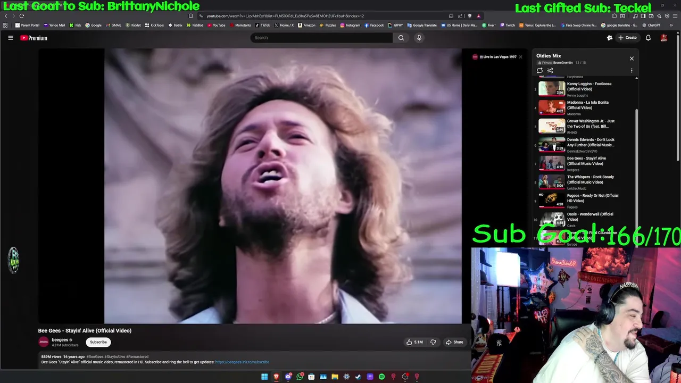Click the Create button
This screenshot has width=681, height=383.
627,38
